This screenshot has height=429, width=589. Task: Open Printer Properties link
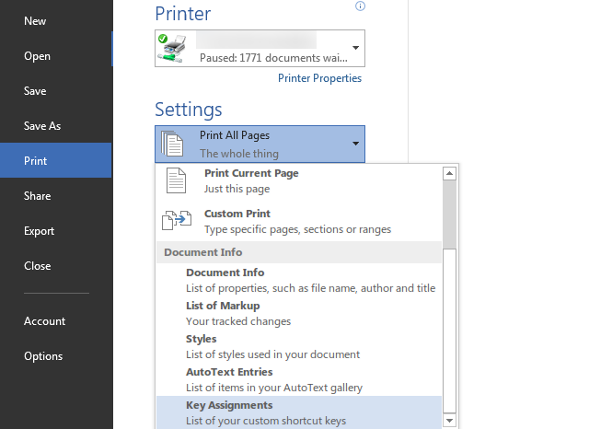(319, 78)
